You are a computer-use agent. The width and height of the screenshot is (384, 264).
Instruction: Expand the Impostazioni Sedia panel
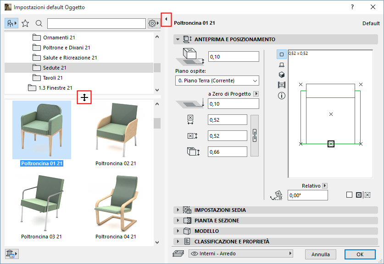click(x=178, y=210)
